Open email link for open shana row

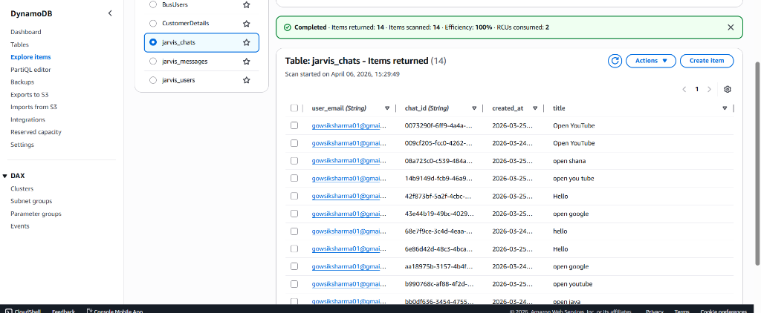(x=349, y=160)
